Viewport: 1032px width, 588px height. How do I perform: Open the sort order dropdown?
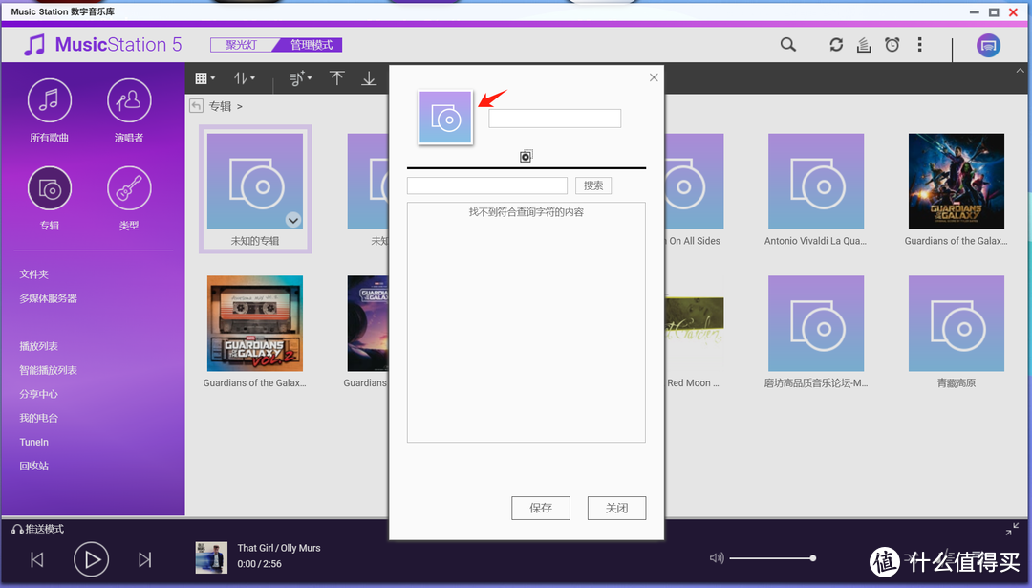click(246, 78)
